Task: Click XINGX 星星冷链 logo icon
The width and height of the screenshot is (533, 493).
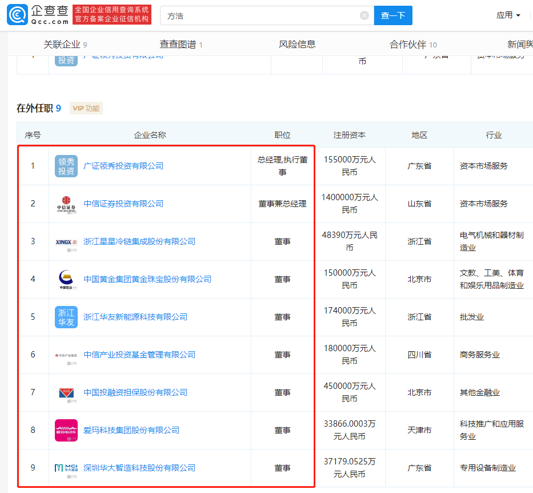Action: 66,241
